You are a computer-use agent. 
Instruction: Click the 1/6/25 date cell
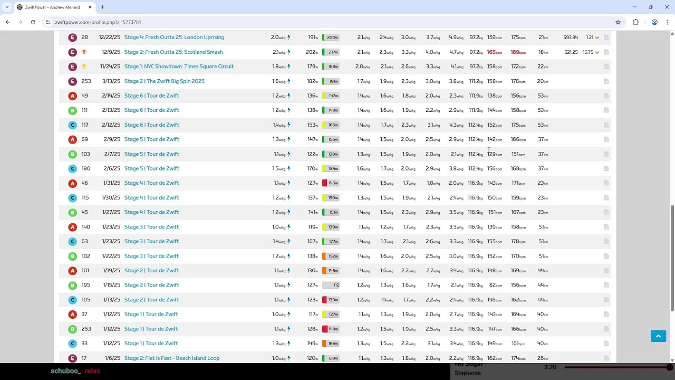click(112, 358)
